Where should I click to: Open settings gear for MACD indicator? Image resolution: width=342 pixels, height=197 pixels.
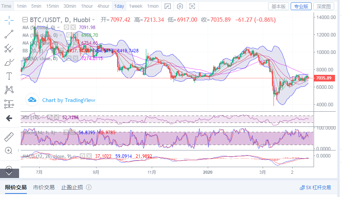pos(82,156)
